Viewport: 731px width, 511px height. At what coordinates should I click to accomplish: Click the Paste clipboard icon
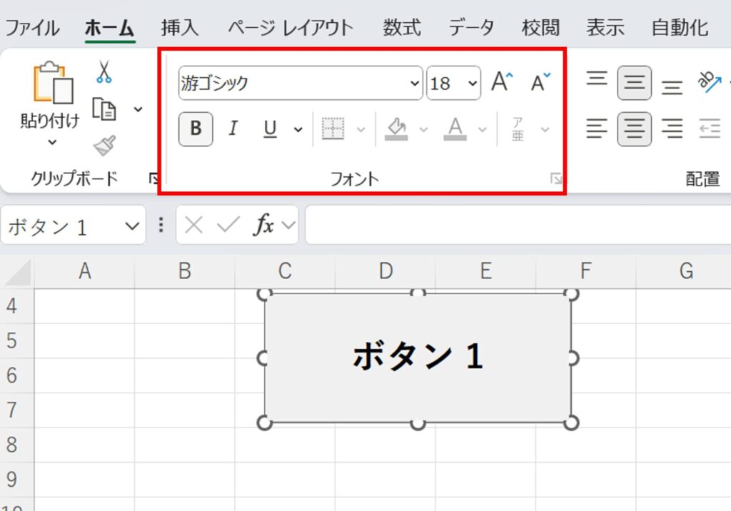(x=53, y=82)
